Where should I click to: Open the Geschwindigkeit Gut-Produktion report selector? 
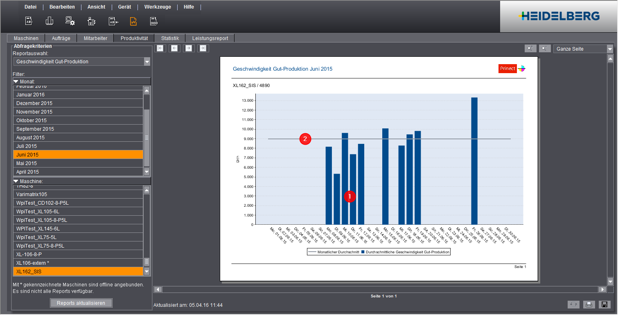(x=81, y=61)
